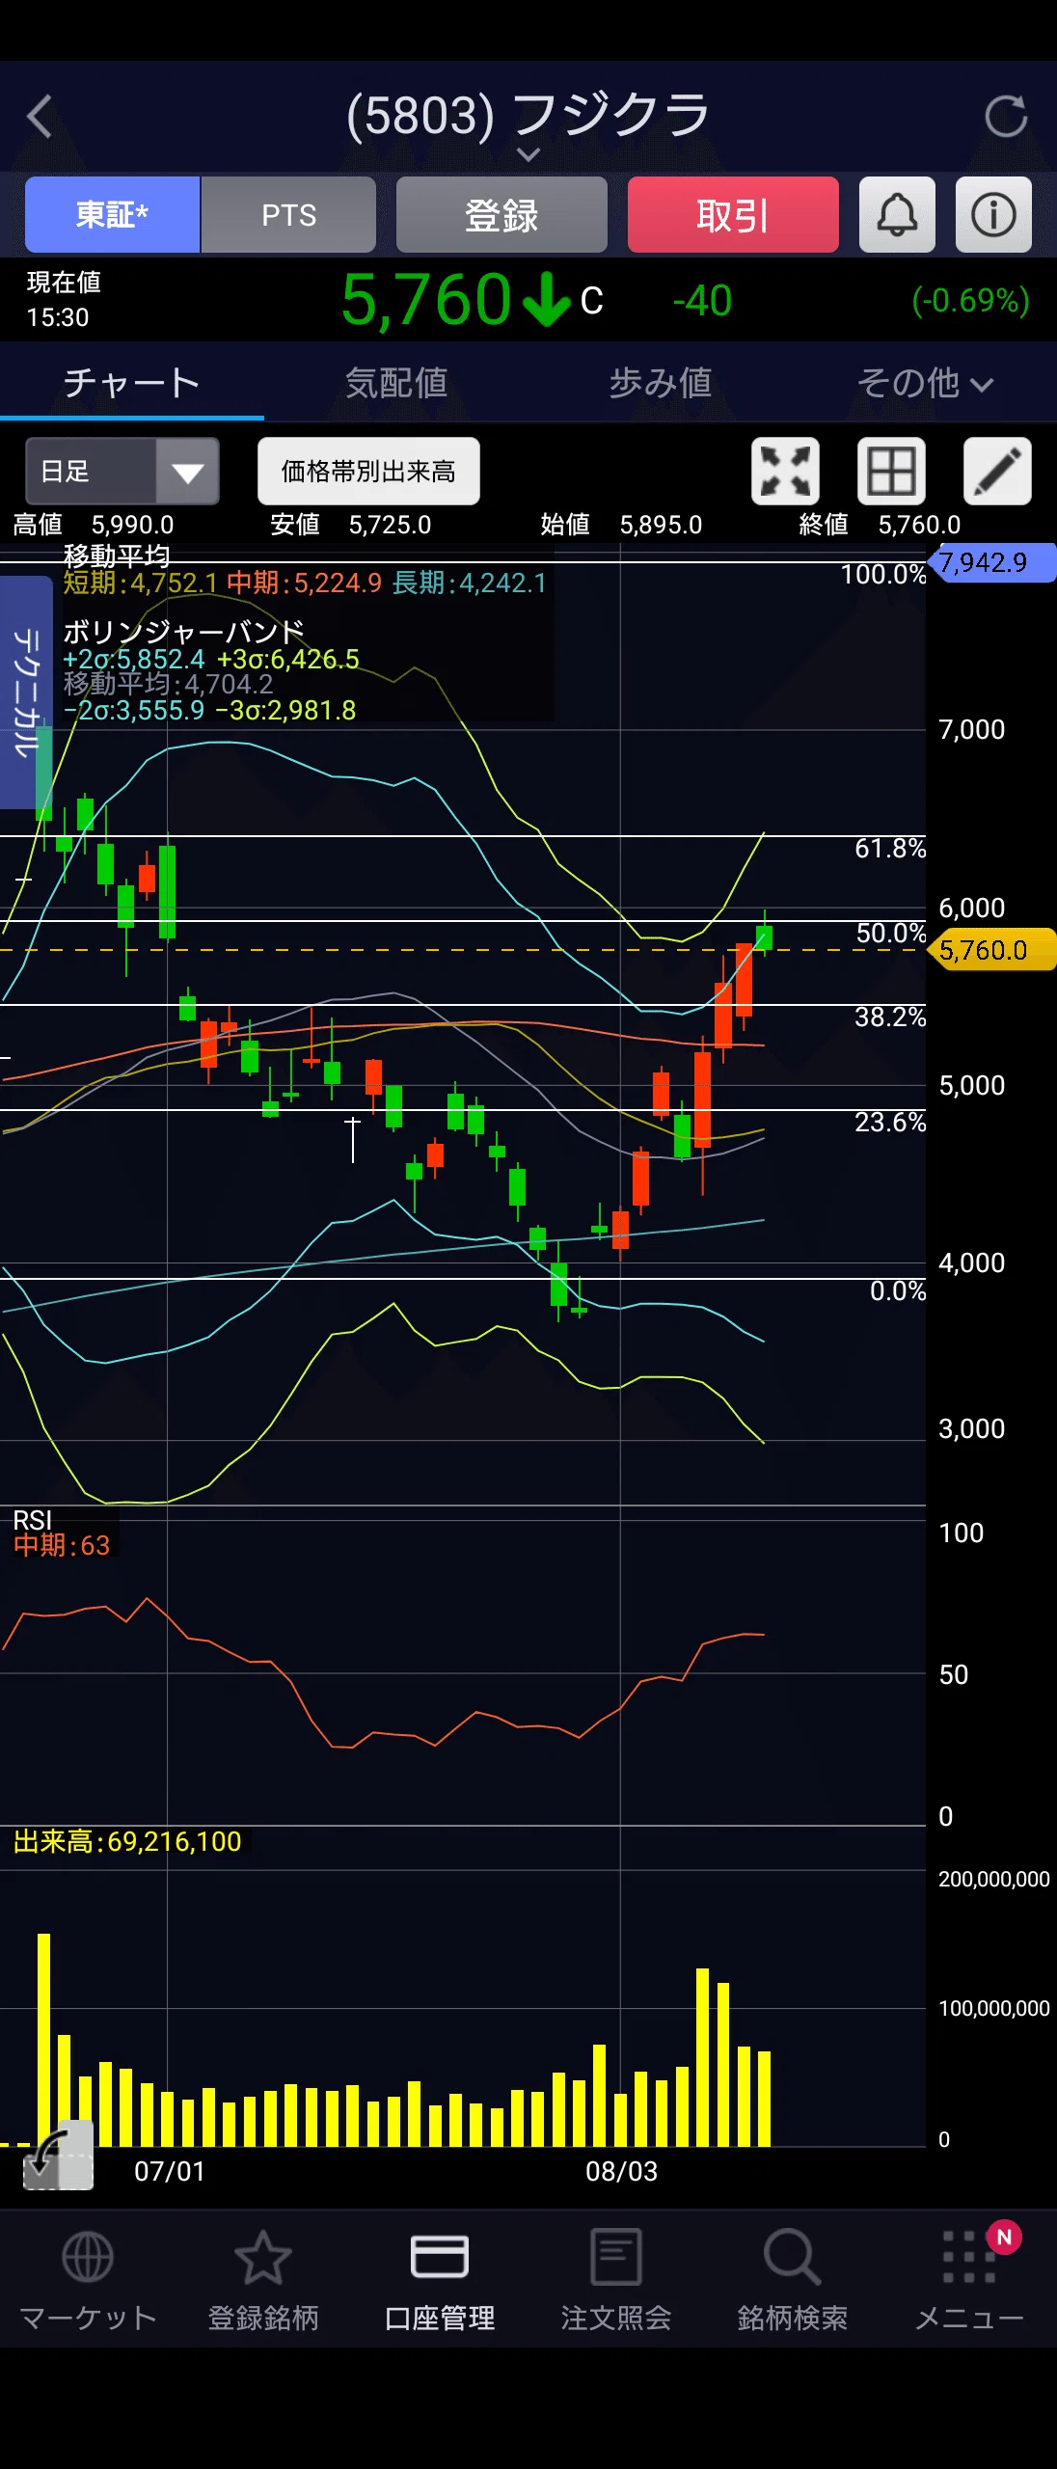Tap 0.0% Fibonacci level label

tap(898, 1290)
